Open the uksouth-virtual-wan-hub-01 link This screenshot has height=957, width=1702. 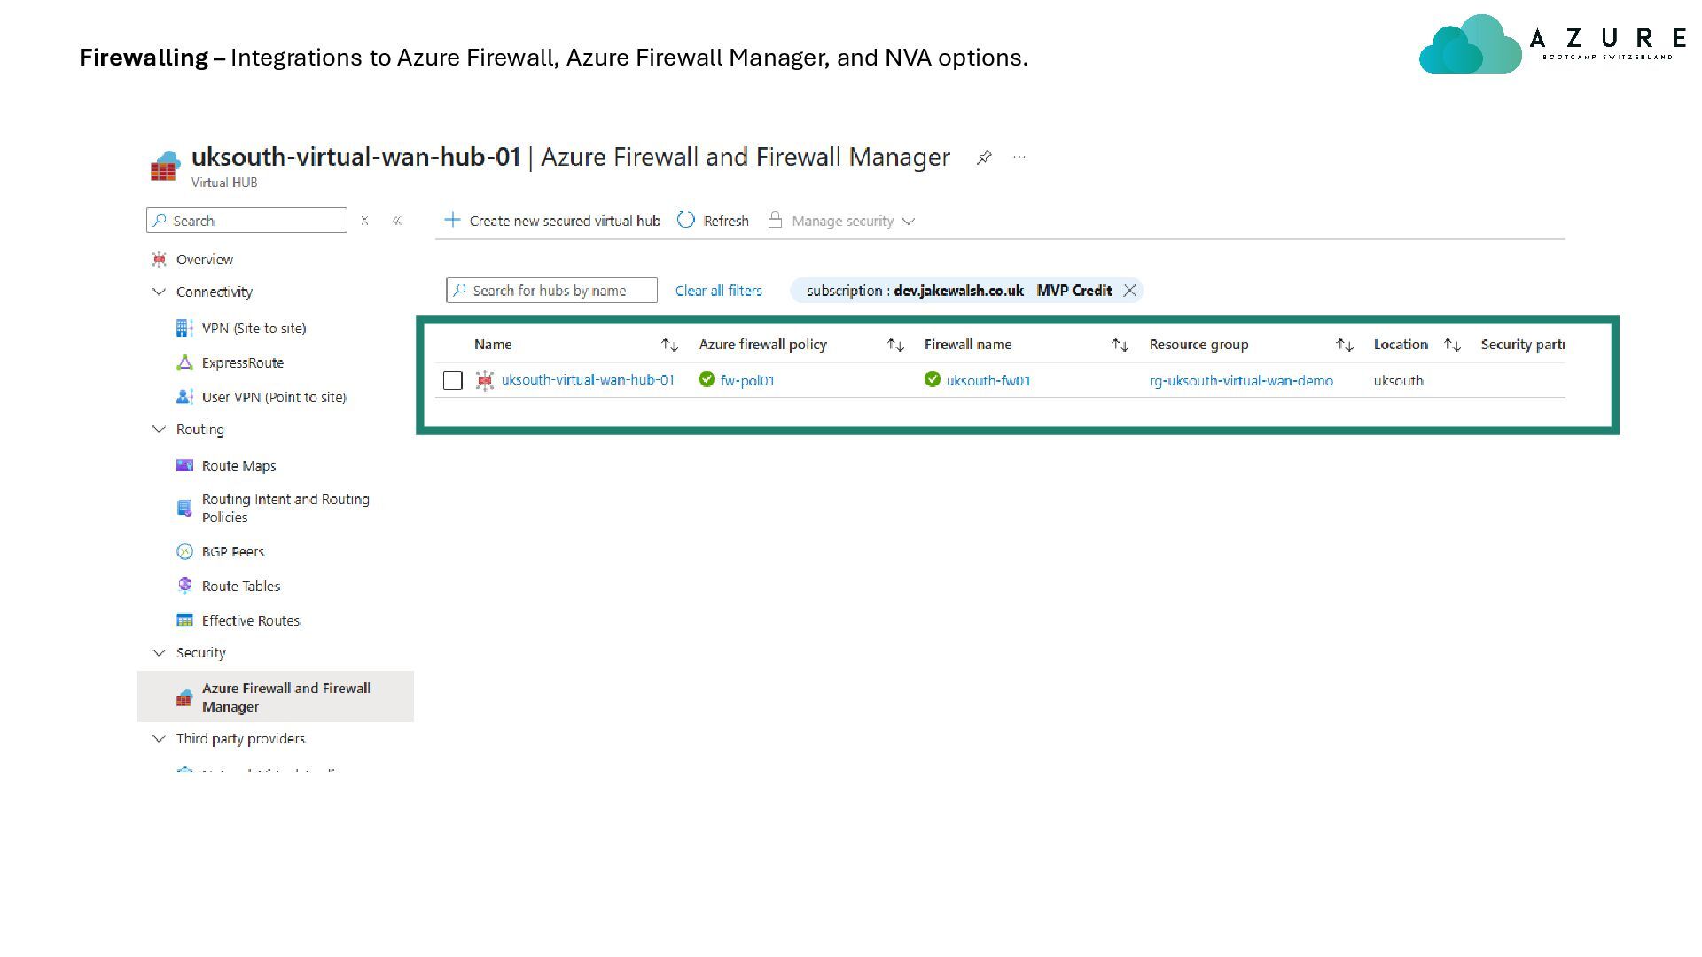[x=588, y=379]
